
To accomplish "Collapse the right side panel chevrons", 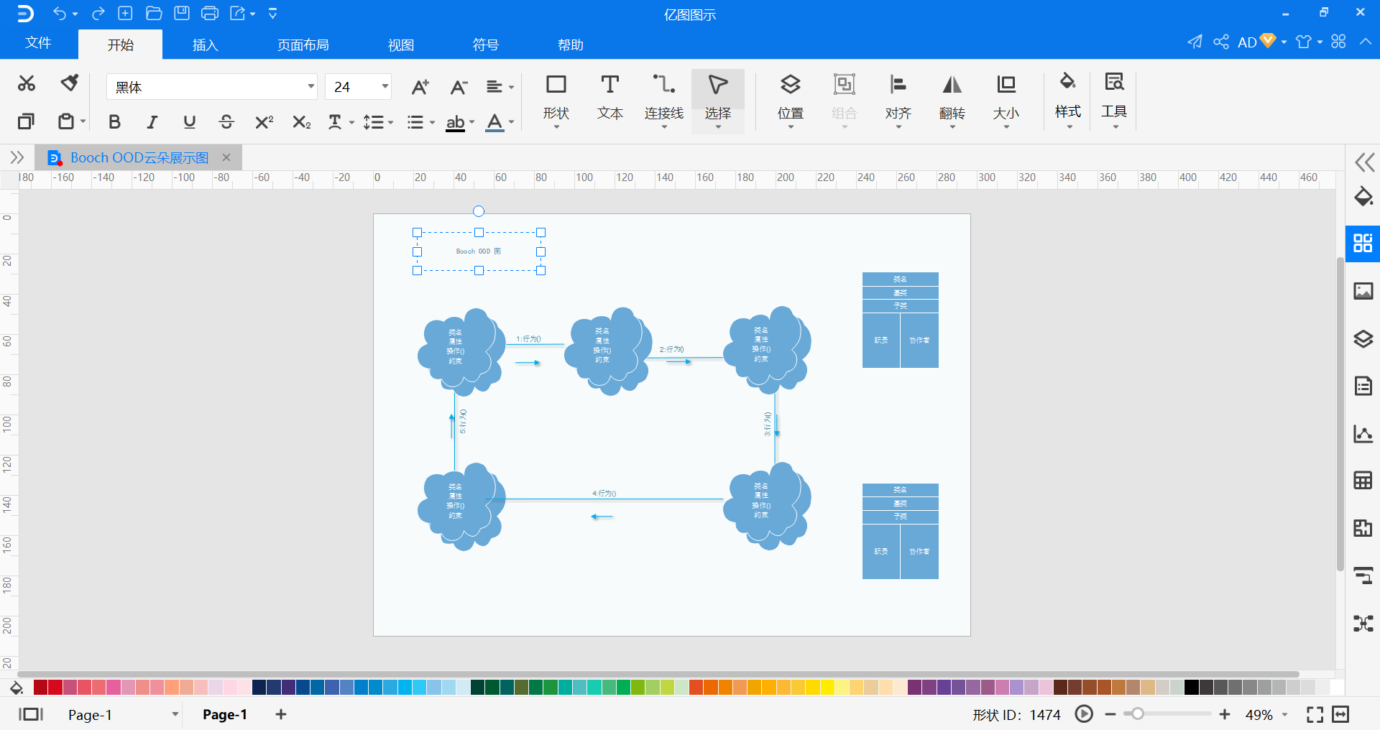I will point(1364,162).
